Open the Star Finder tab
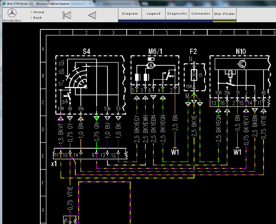Viewport: 276px width, 224px height. coord(224,14)
